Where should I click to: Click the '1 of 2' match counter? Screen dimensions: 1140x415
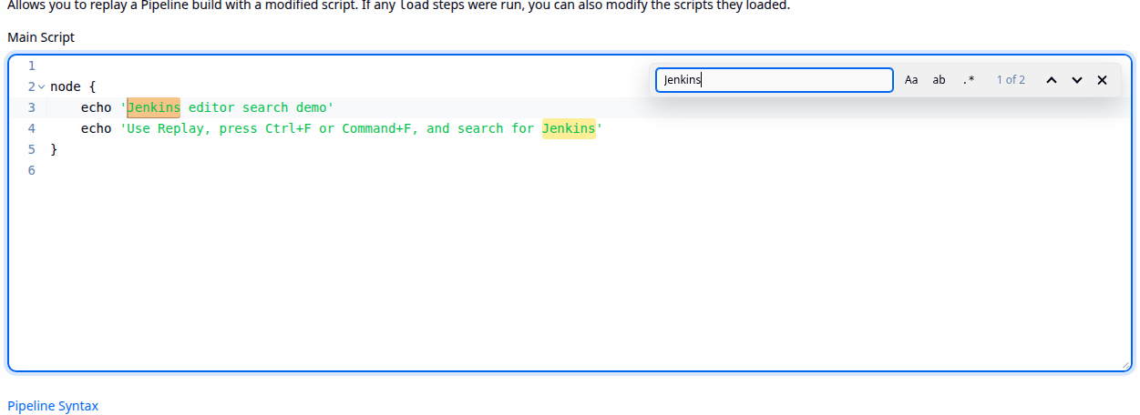click(x=1011, y=80)
